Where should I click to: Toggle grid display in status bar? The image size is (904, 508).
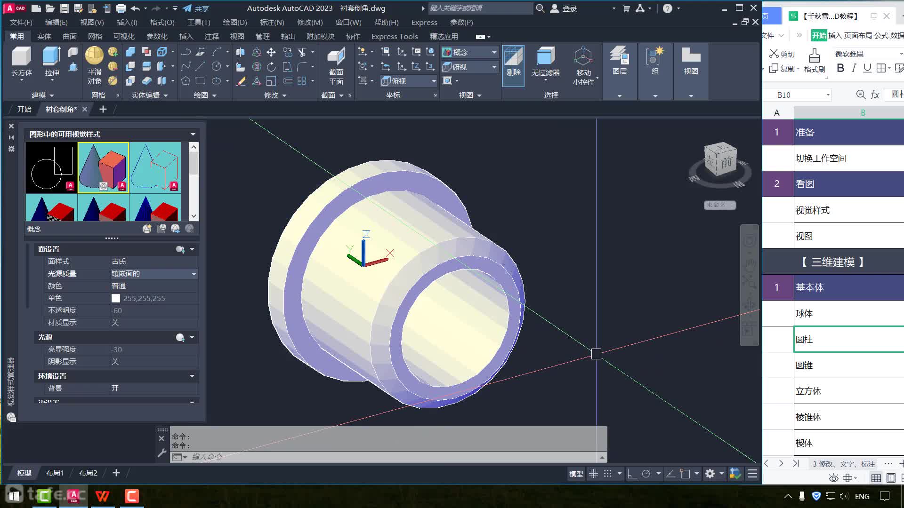(x=594, y=474)
